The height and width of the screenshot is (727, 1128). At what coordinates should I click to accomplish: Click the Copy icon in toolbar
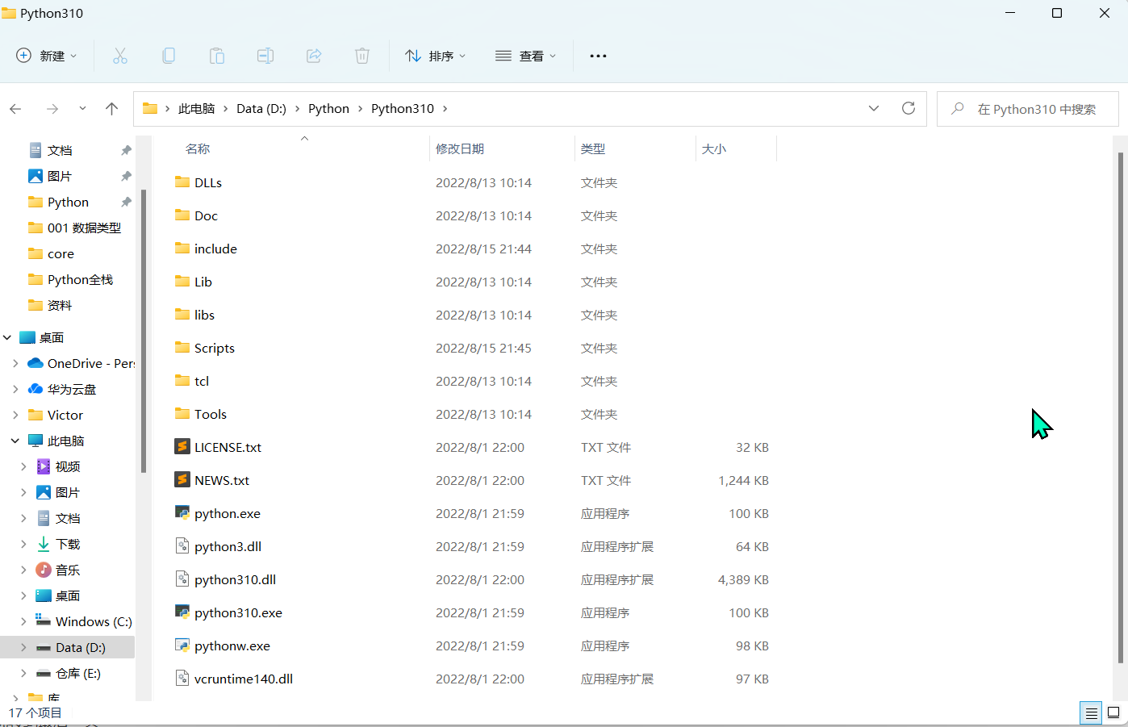(x=169, y=56)
